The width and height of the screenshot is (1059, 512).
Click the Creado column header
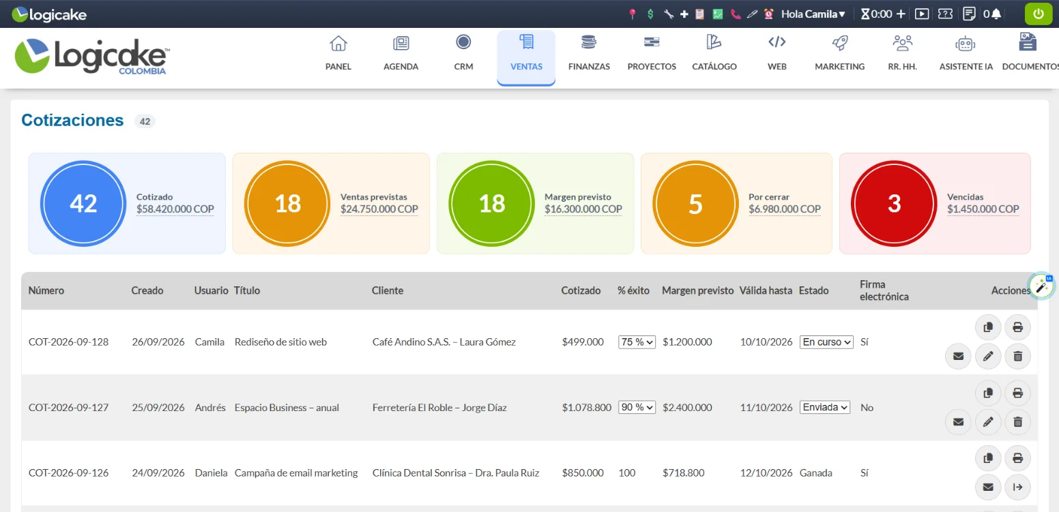(x=147, y=290)
